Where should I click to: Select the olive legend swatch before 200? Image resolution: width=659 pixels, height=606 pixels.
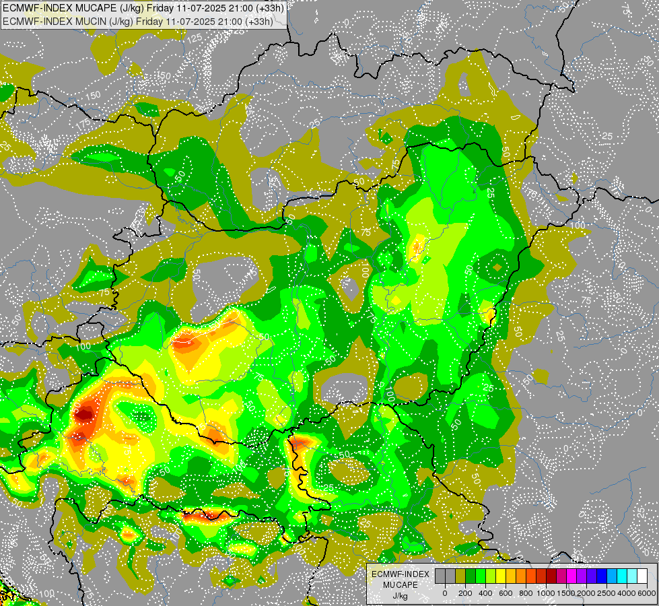pyautogui.click(x=460, y=576)
